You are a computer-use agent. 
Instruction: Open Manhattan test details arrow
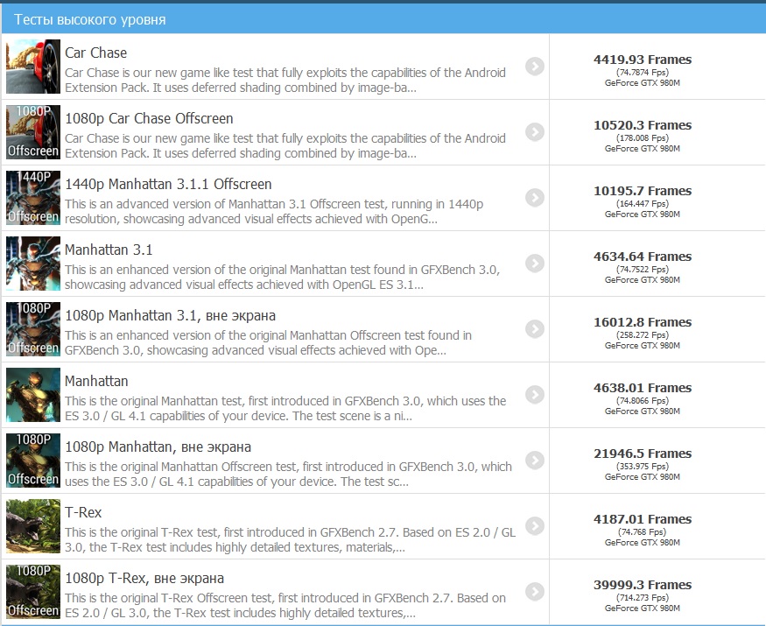coord(535,394)
